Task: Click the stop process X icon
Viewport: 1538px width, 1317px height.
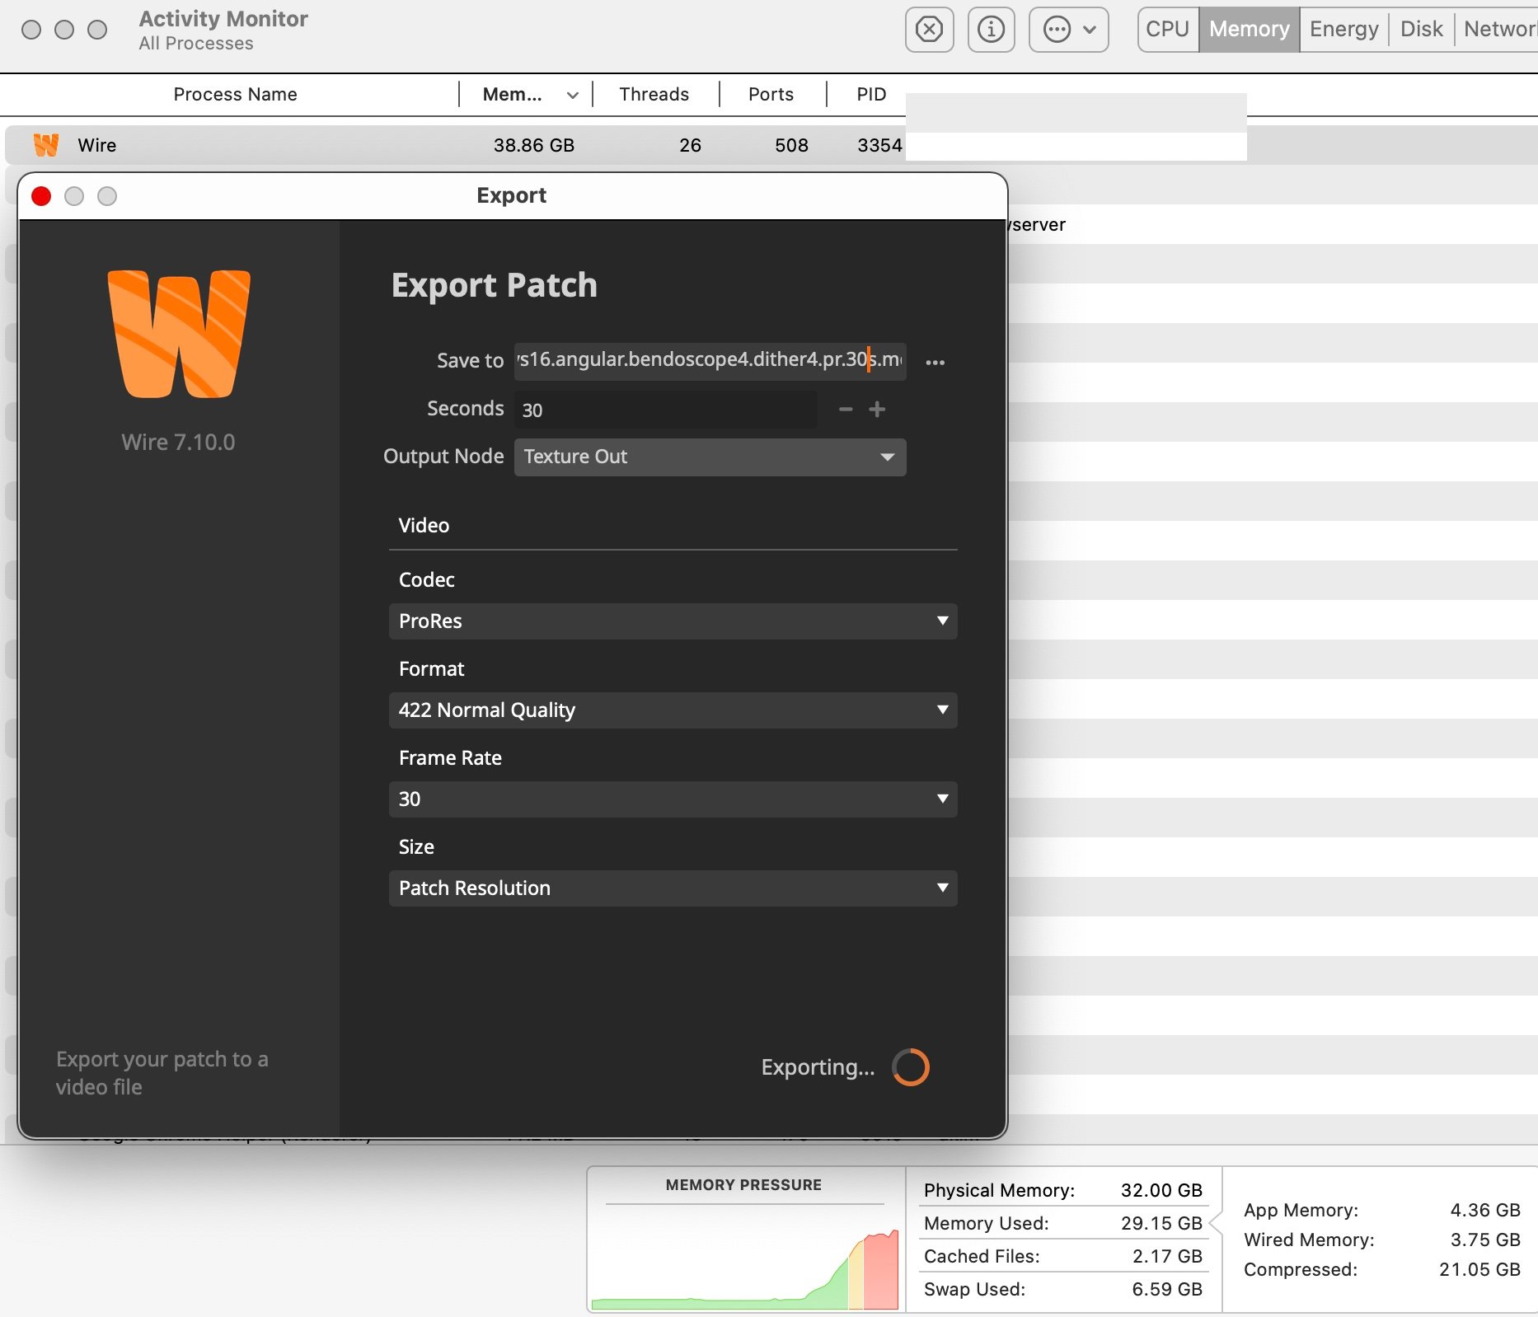Action: point(929,30)
